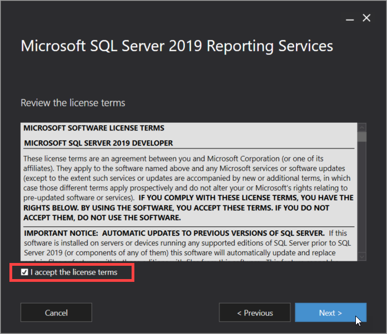Click the 'IMPORTANT NOTICE: AUTOMATIC UPDATES' text

(174, 233)
